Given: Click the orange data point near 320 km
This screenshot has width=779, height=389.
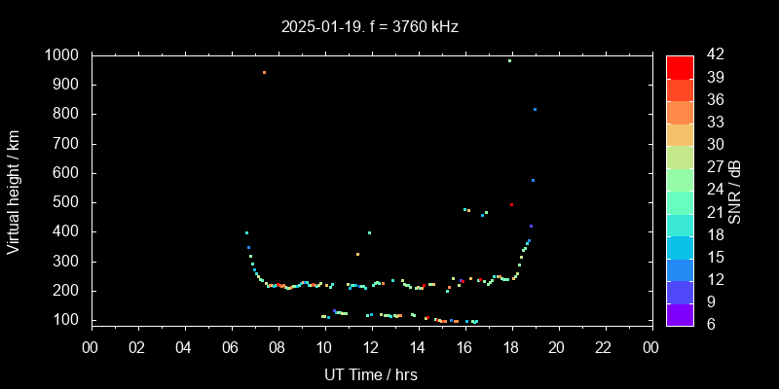Looking at the screenshot, I should tap(357, 255).
